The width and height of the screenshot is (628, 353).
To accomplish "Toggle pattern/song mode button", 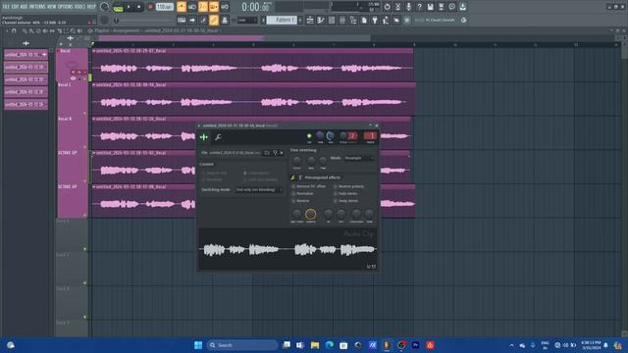I will point(119,7).
